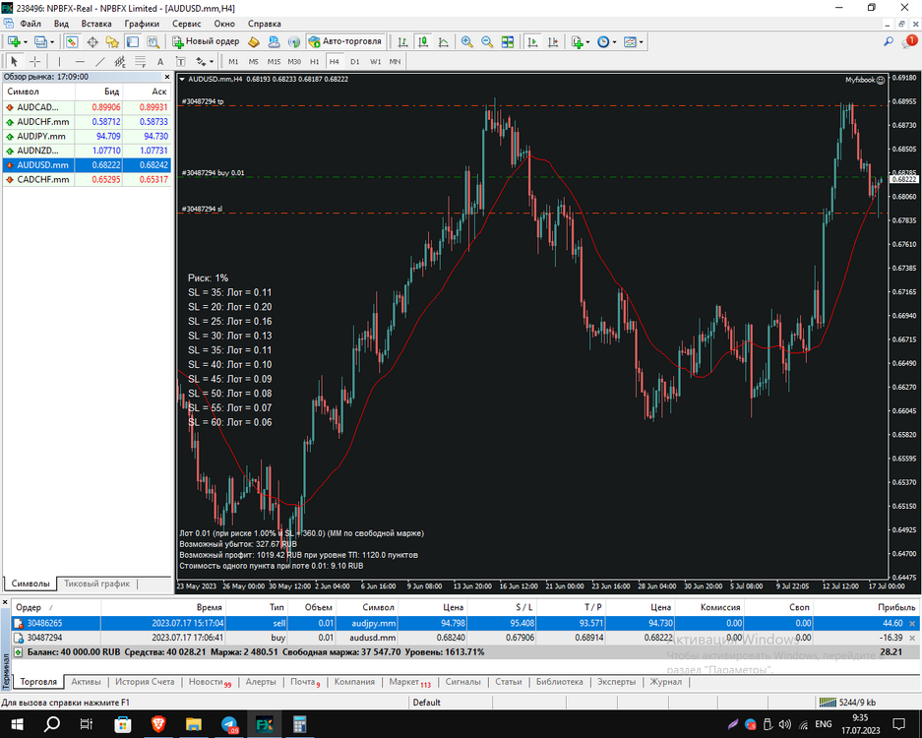Click the Новый ордер button
Screen dimensions: 922x738
coord(206,41)
